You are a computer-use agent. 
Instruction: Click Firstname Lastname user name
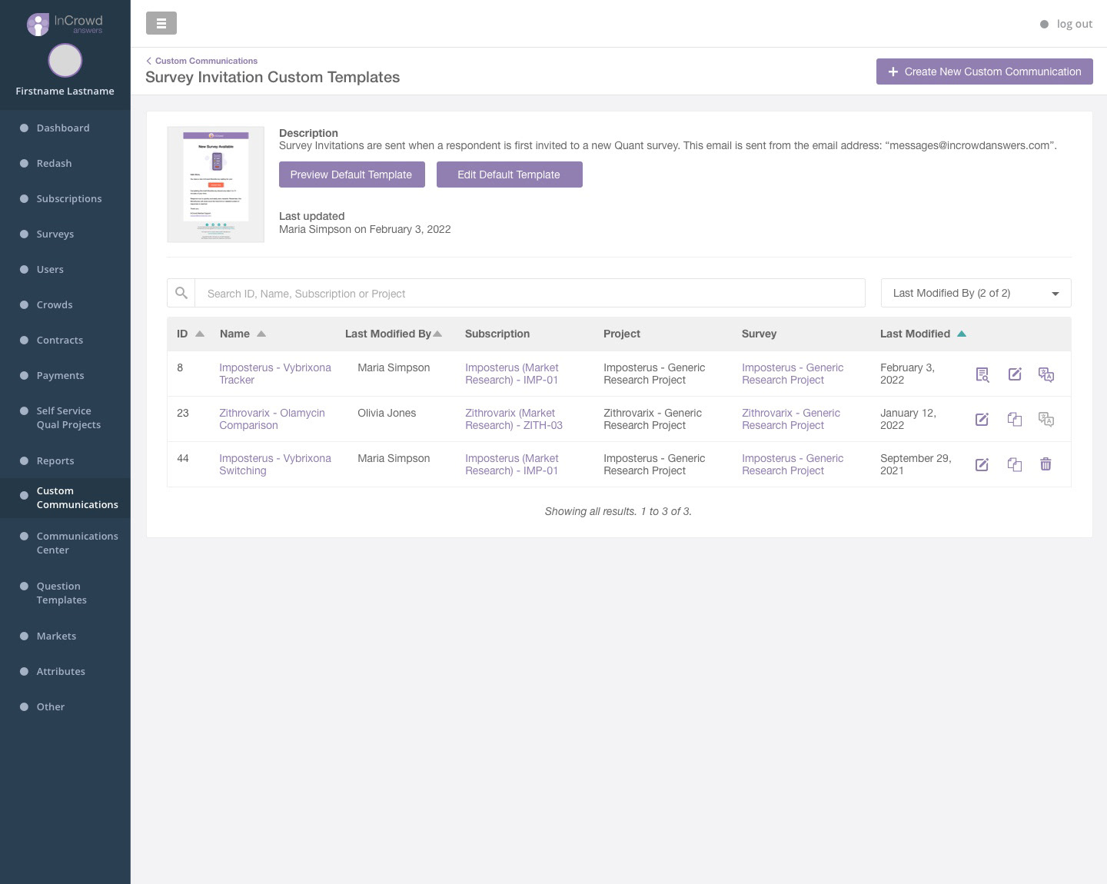click(x=65, y=91)
